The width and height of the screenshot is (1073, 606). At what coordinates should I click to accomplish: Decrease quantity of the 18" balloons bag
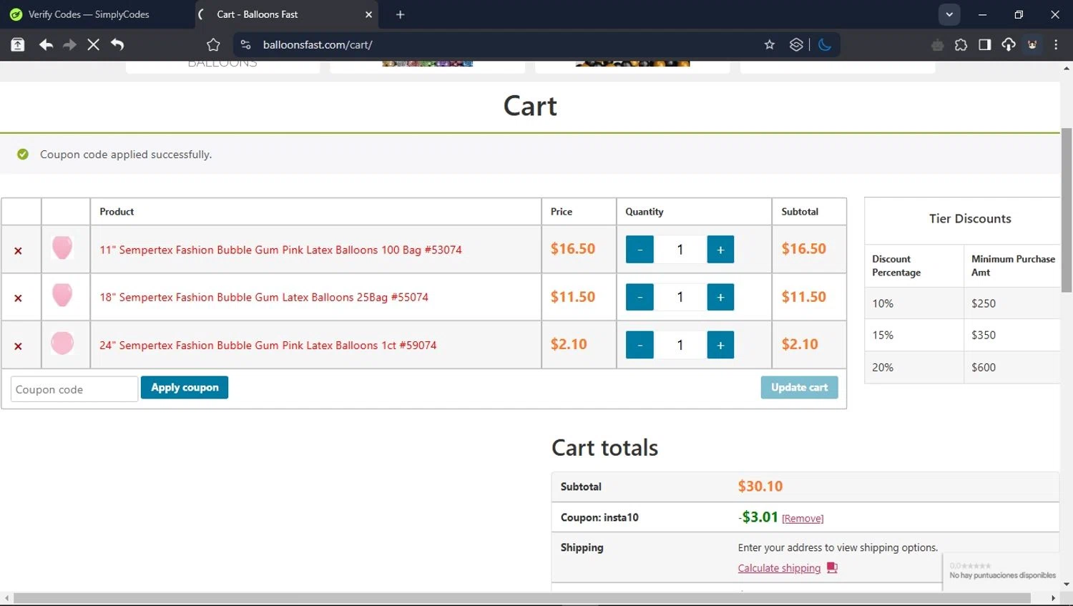pos(640,297)
